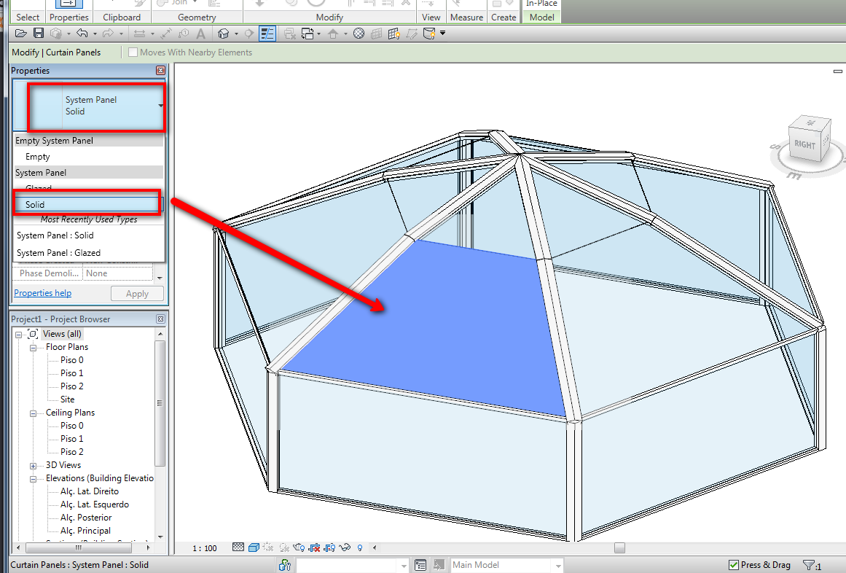Open the Properties help link
This screenshot has height=573, width=846.
[43, 293]
